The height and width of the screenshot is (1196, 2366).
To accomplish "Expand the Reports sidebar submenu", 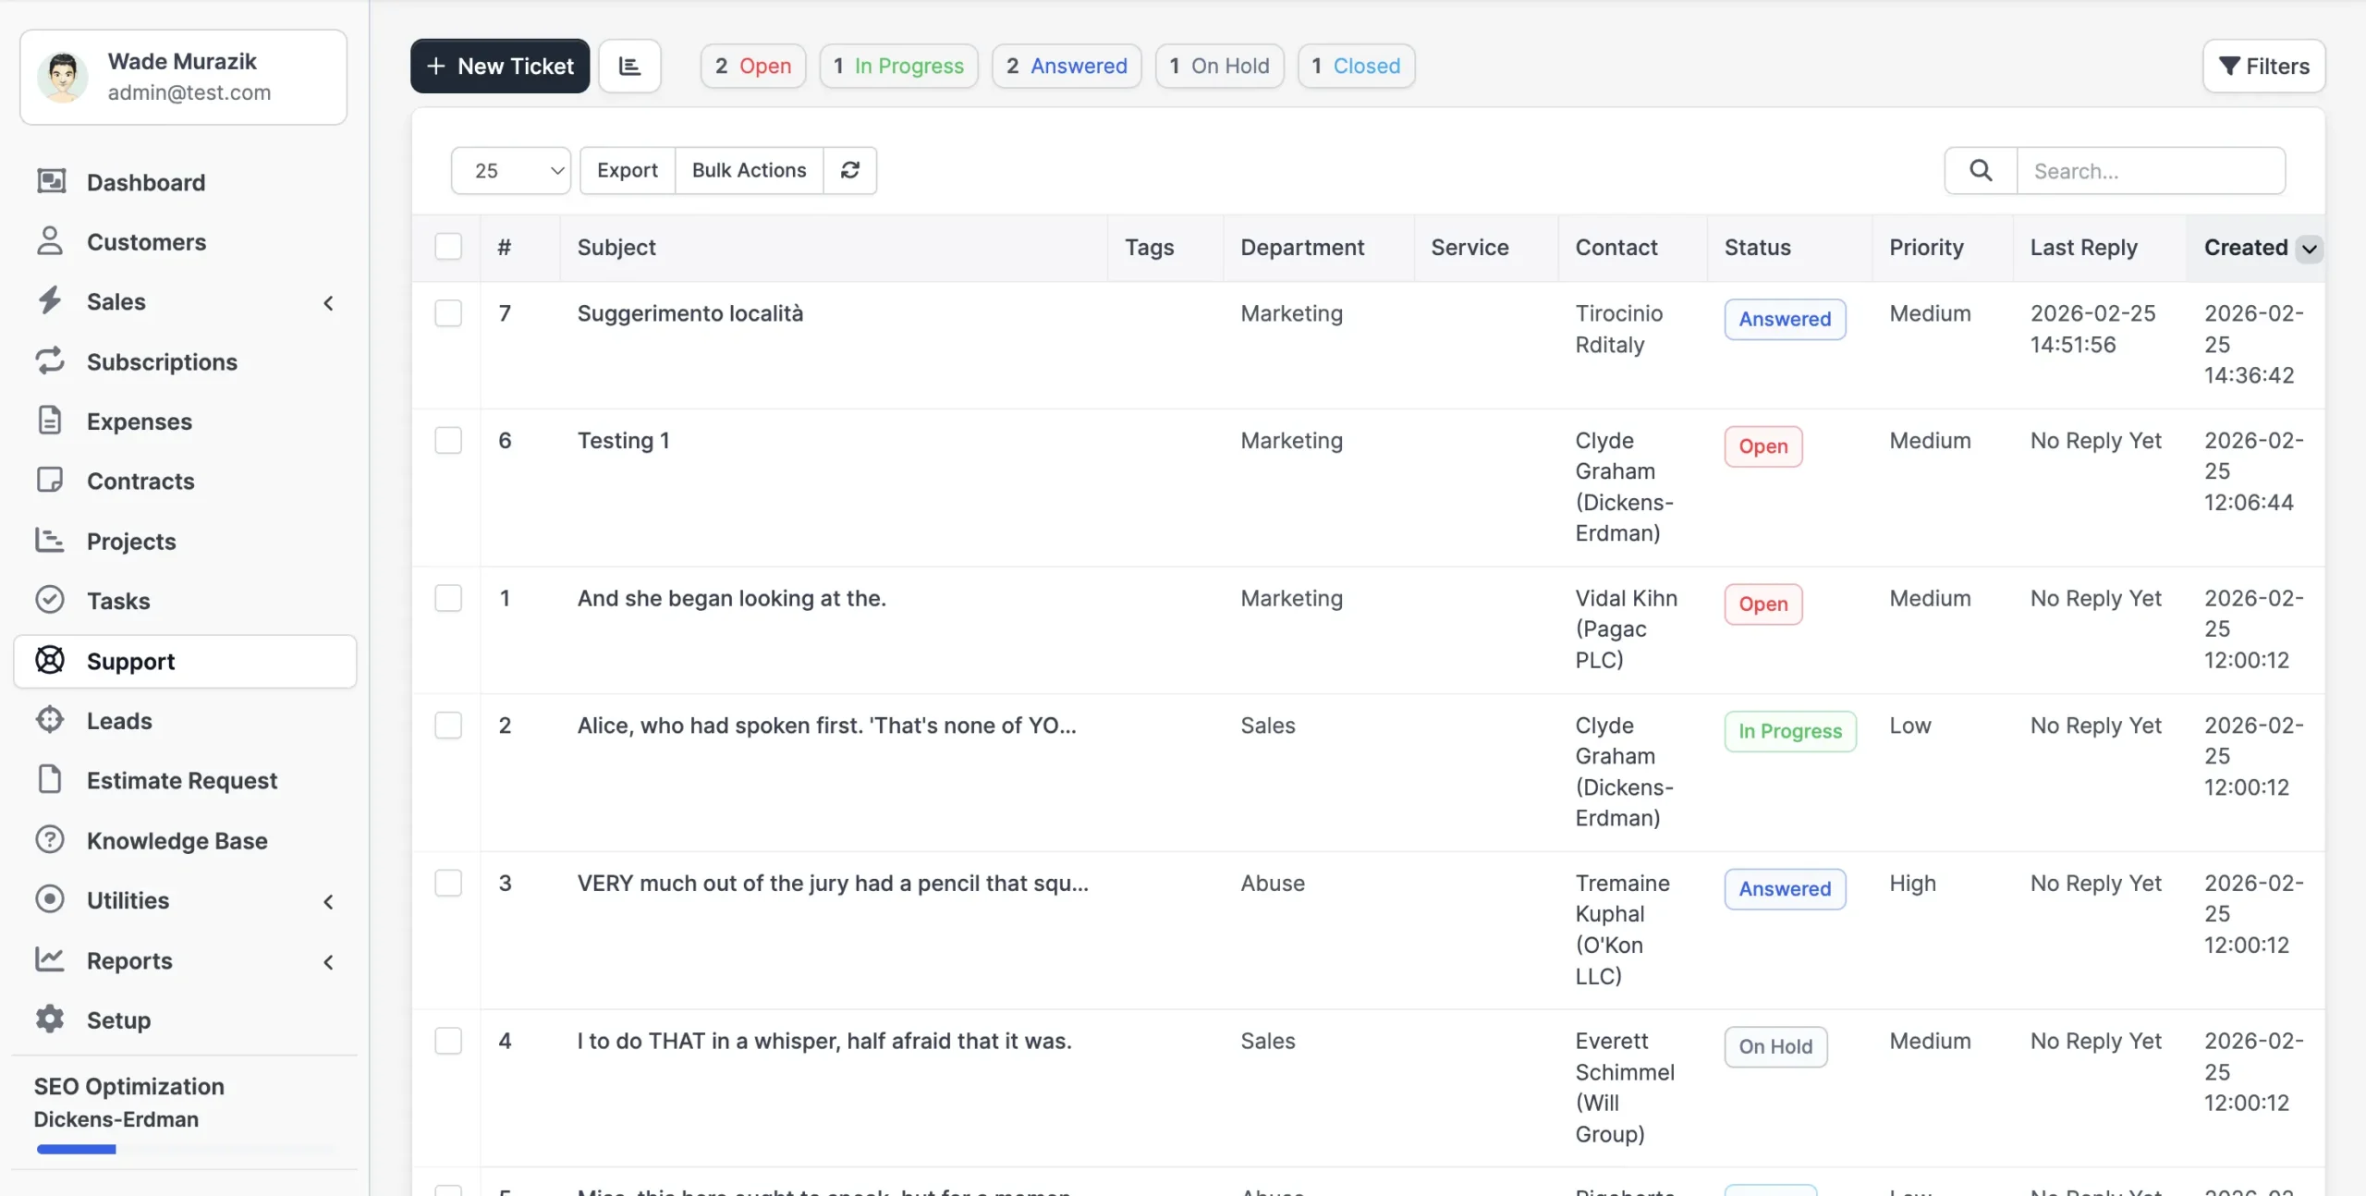I will coord(328,961).
